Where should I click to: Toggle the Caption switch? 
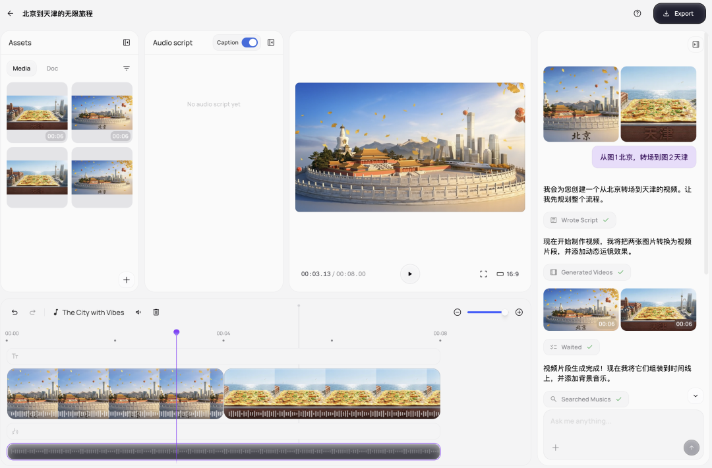250,43
